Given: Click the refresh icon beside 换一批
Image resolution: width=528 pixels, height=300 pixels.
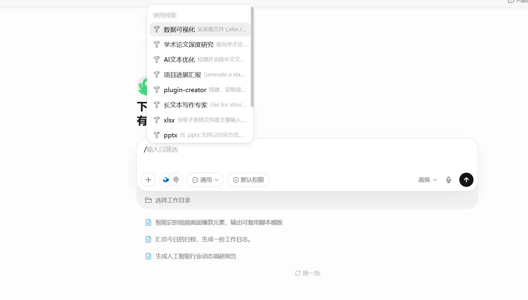Looking at the screenshot, I should 298,273.
